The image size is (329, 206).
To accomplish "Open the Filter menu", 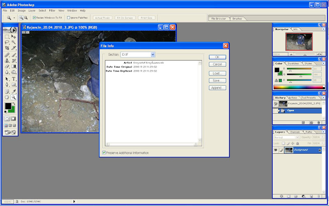I will pyautogui.click(x=52, y=11).
